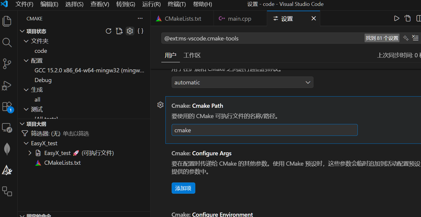Open the linked-squares view below CMake icon

(x=7, y=191)
